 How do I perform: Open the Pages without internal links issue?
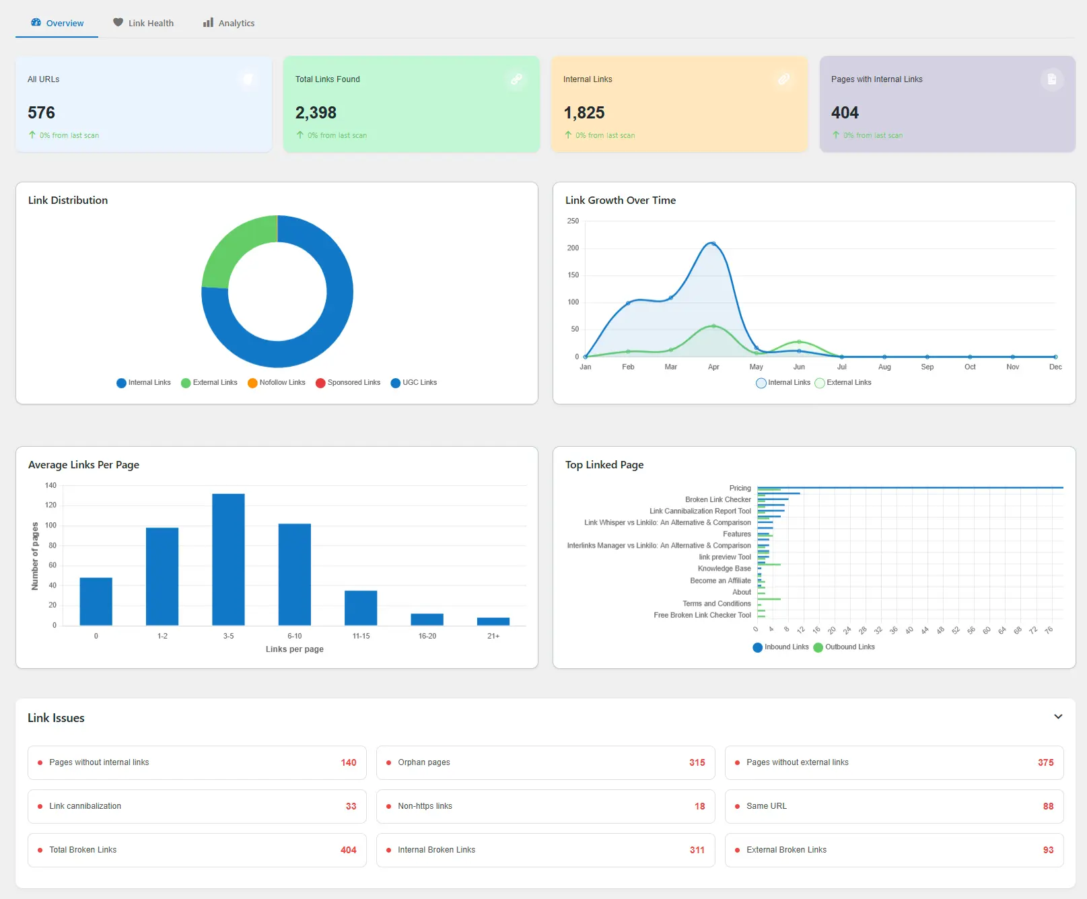pos(197,762)
